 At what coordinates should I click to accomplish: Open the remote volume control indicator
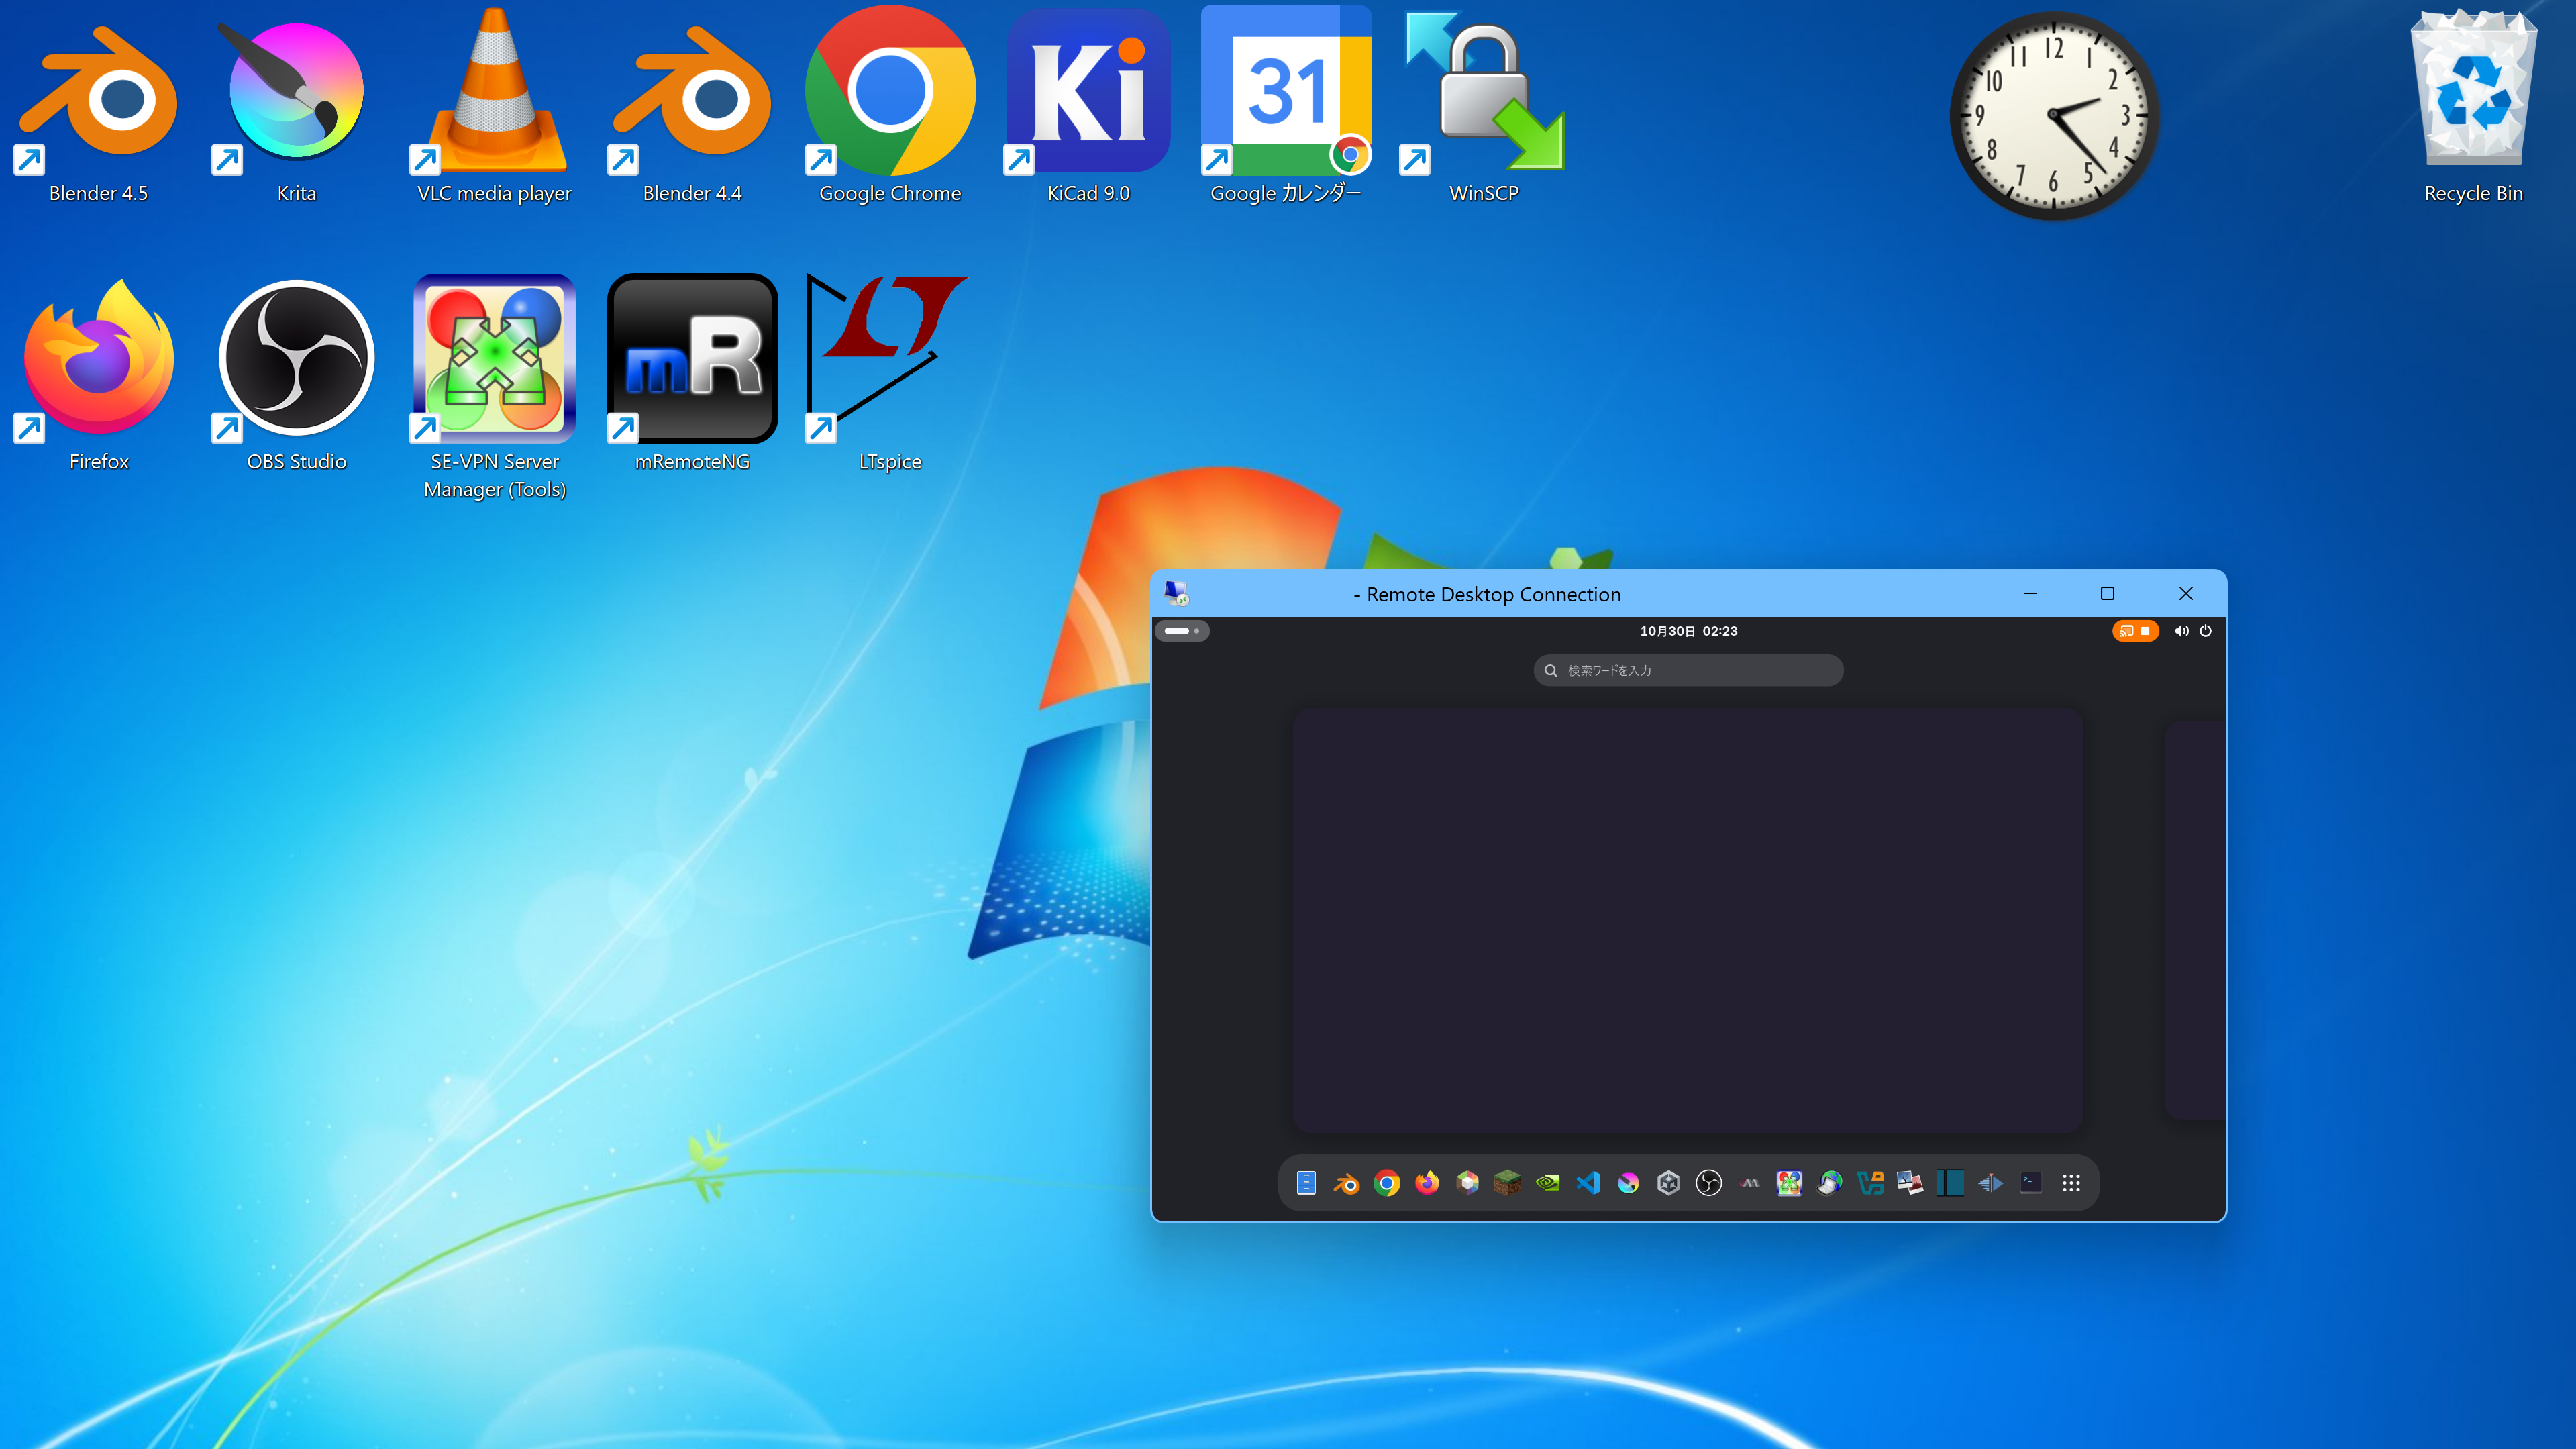click(2181, 631)
